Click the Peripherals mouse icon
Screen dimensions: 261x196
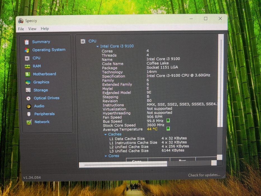[x=29, y=114]
